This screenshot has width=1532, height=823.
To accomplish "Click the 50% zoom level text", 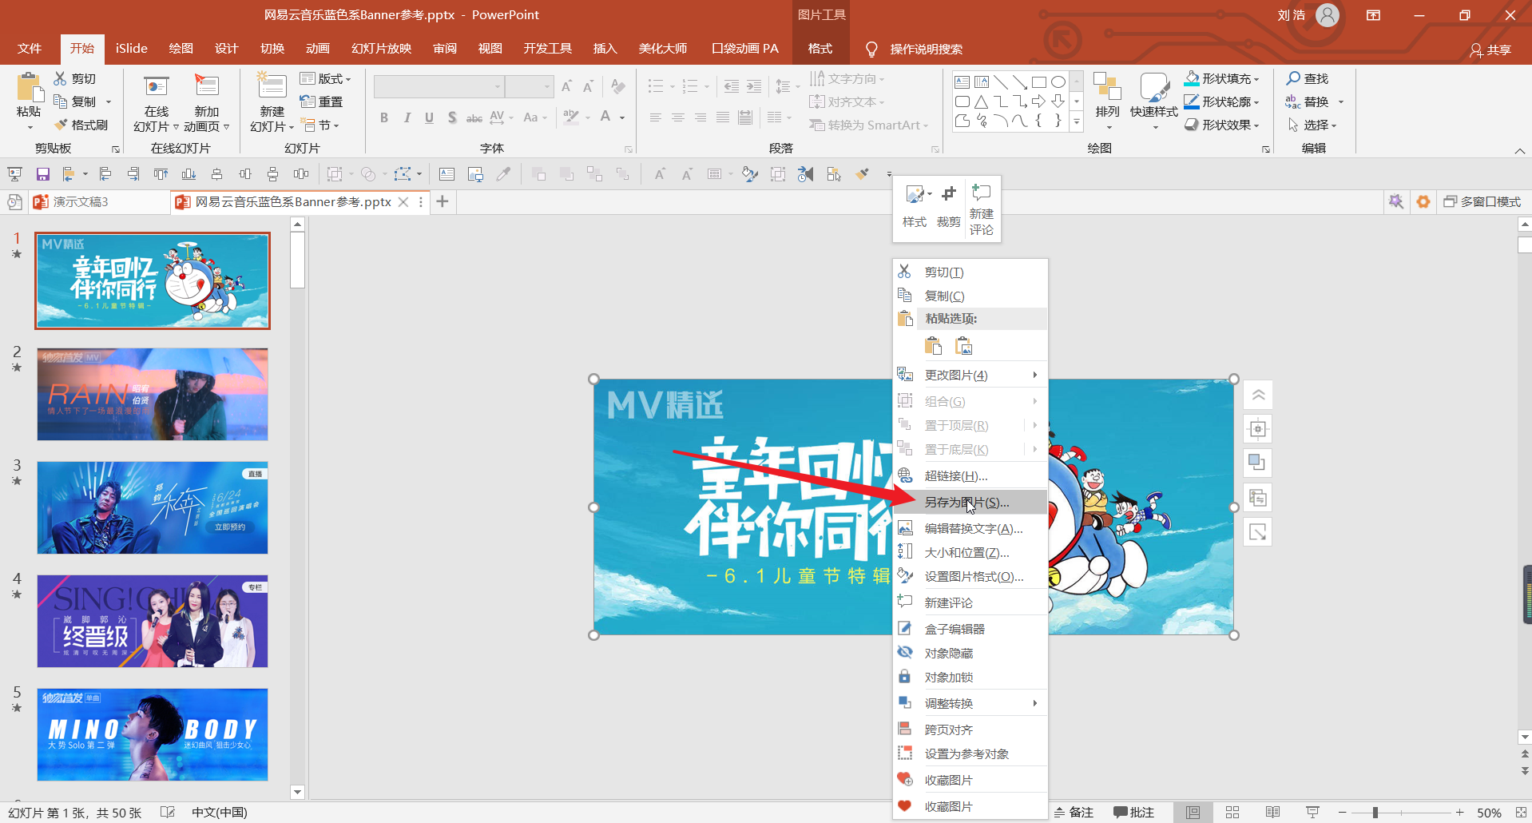I will point(1489,813).
